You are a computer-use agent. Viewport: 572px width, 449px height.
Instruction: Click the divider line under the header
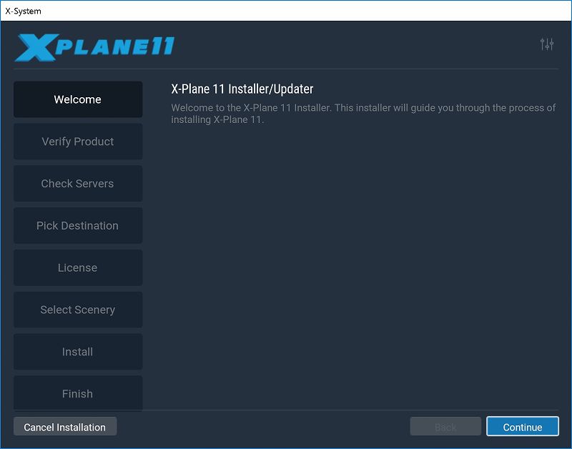286,69
